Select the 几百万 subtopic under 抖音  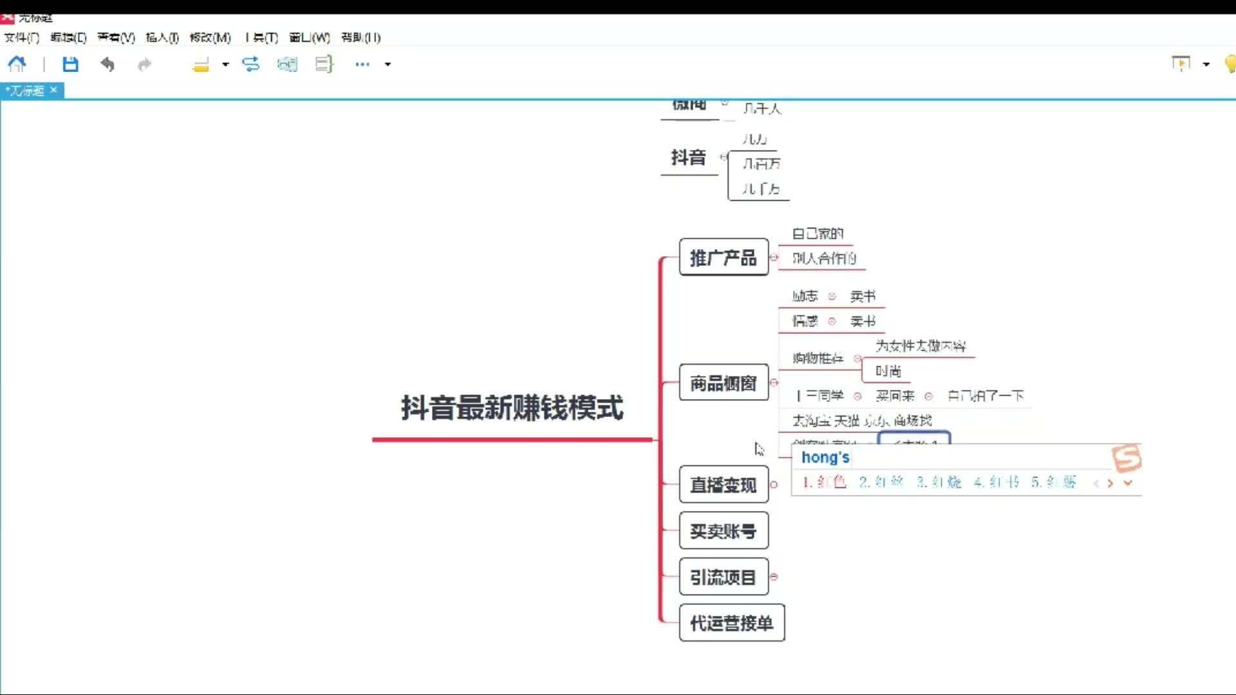coord(762,163)
